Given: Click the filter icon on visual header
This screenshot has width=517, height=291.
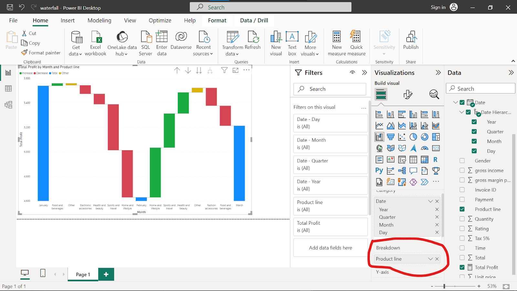Looking at the screenshot, I should tap(224, 70).
